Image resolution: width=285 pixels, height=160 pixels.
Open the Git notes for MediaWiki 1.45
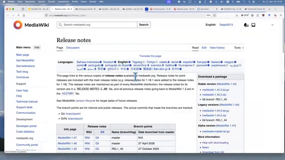tap(97, 149)
